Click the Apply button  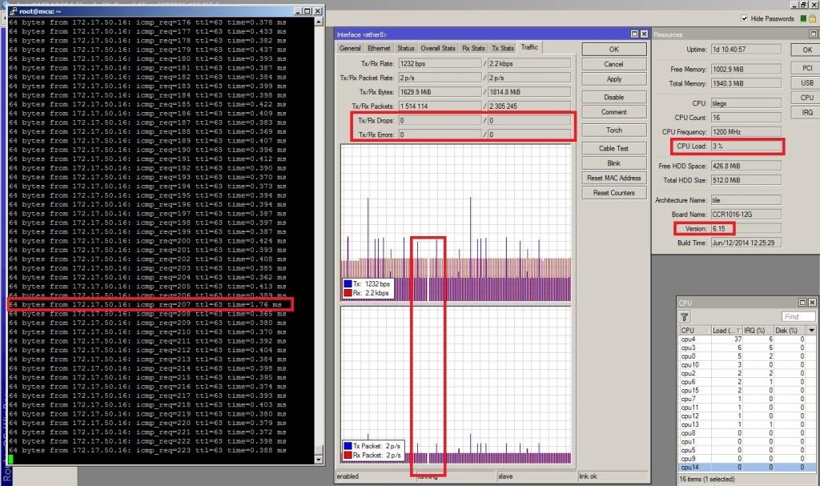click(x=614, y=79)
